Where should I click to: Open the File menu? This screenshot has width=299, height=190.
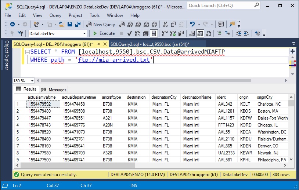click(x=8, y=15)
